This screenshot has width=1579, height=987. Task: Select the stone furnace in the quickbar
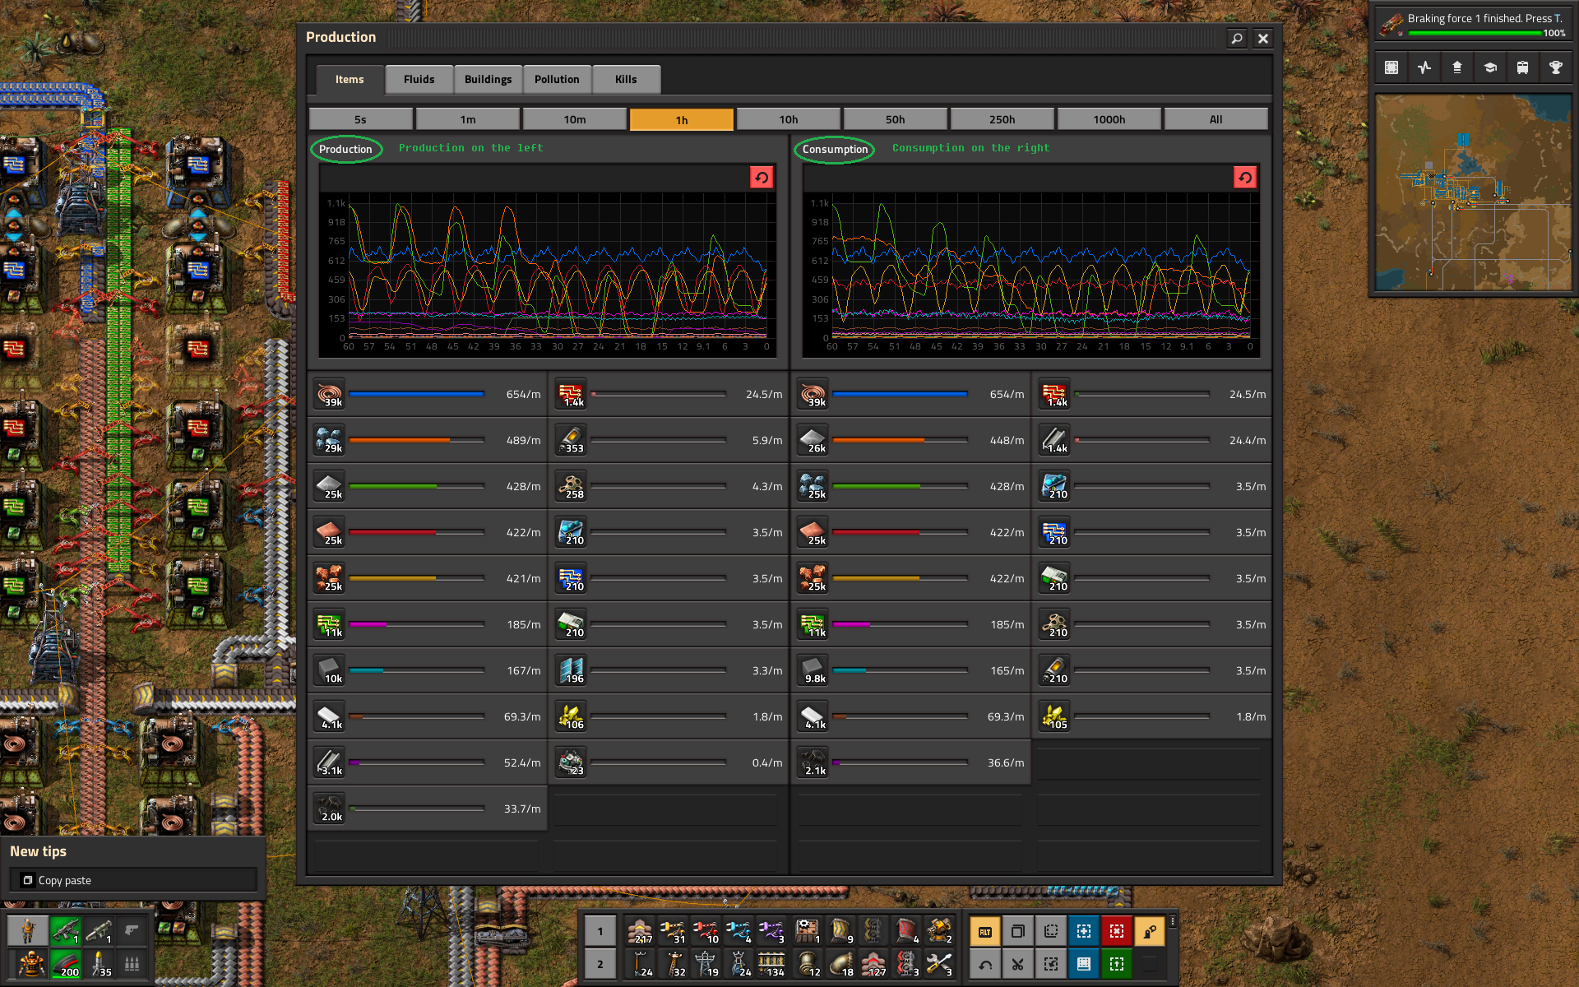(x=641, y=930)
